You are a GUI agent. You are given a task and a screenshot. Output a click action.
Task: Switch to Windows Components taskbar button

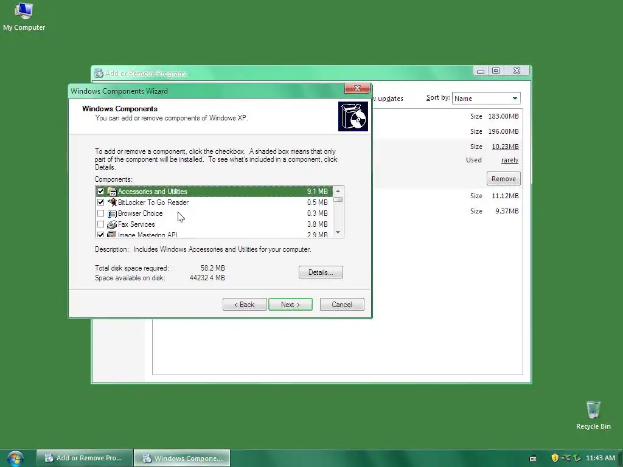182,458
